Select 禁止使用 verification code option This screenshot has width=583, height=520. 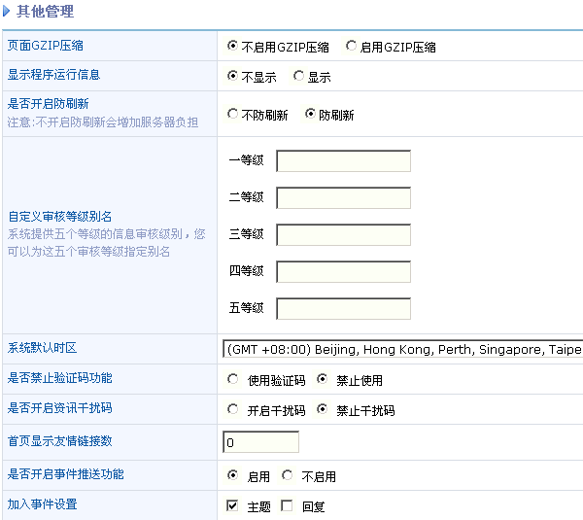pyautogui.click(x=323, y=379)
